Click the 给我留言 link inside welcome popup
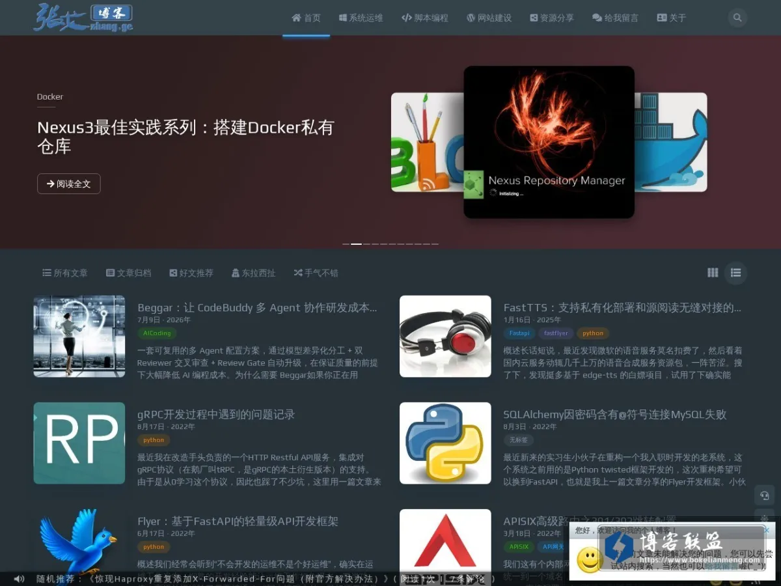 [x=721, y=566]
